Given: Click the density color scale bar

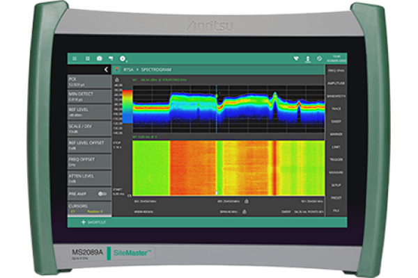Looking at the screenshot, I should [127, 106].
